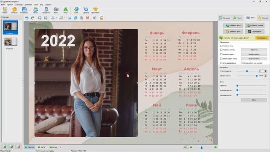Image resolution: width=270 pixels, height=152 pixels.
Task: Click the Выбрать маску button
Action: [x=254, y=59]
